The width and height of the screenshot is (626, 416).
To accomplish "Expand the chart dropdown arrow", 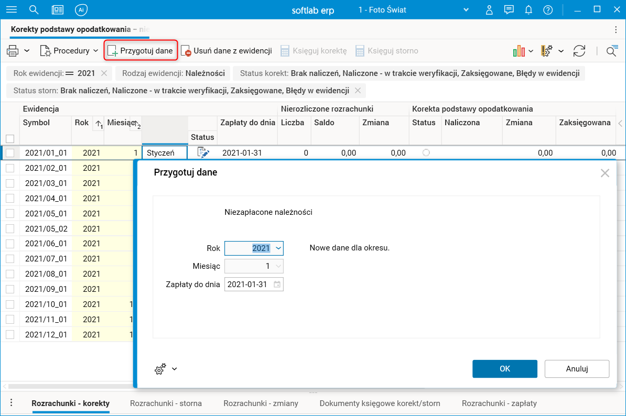I will point(531,51).
